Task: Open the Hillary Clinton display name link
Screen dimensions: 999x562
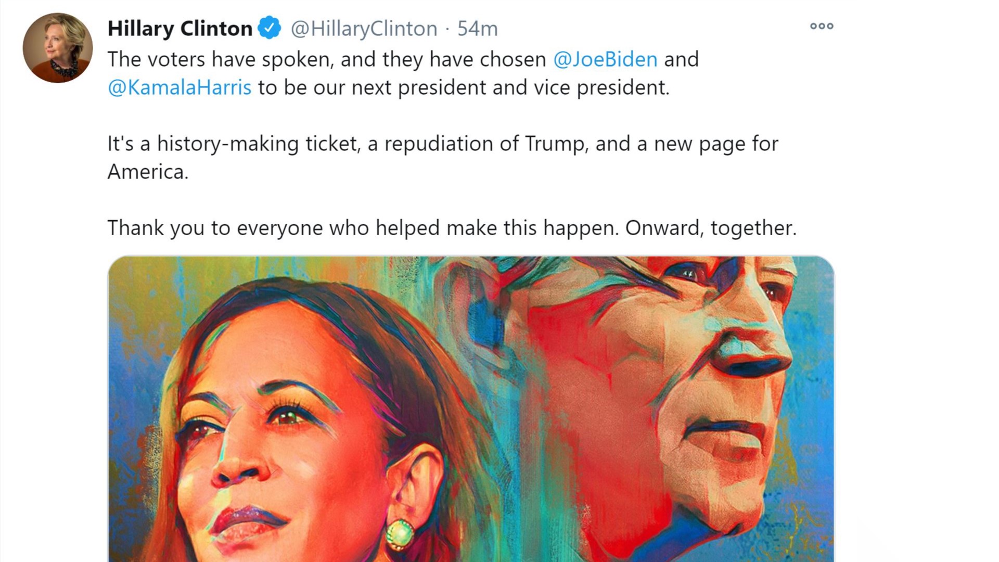Action: click(180, 29)
